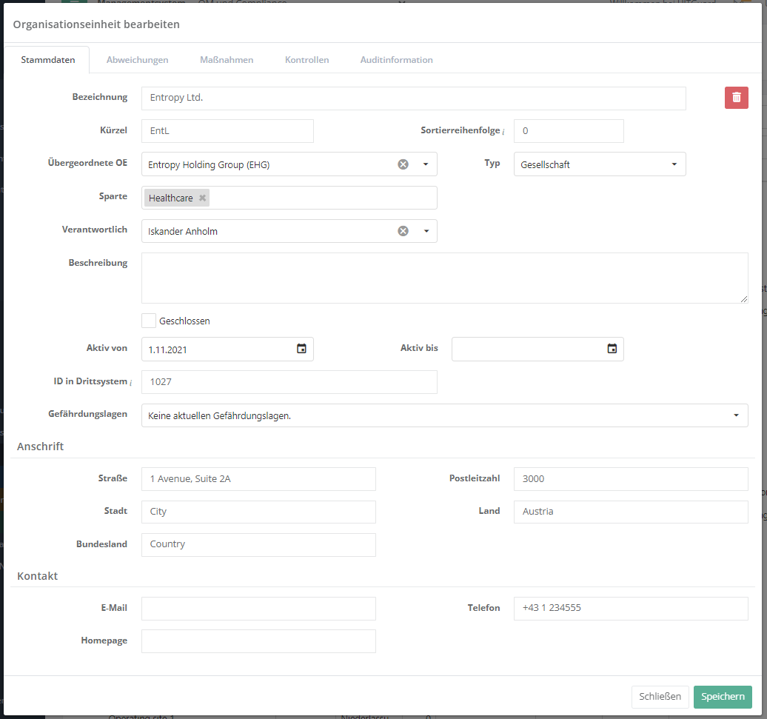Click into the Beschreibung text area
767x719 pixels.
tap(444, 278)
